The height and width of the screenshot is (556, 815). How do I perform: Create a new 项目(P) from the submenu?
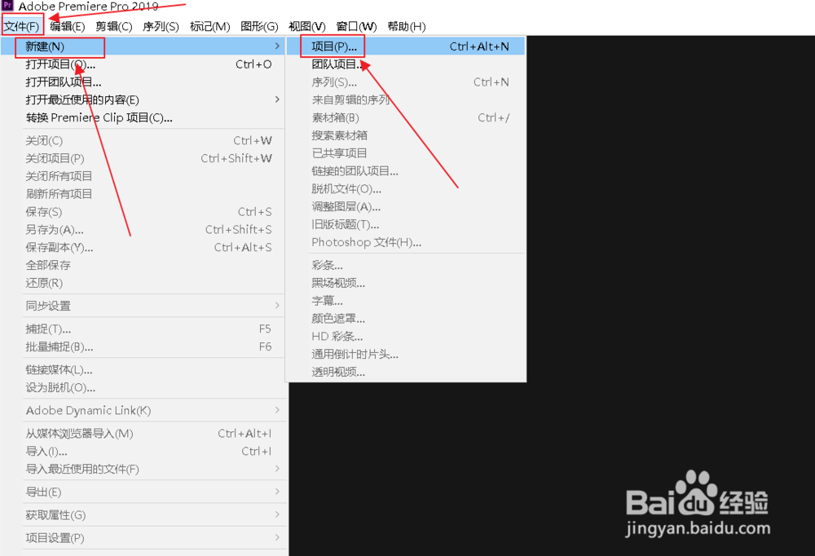tap(332, 46)
